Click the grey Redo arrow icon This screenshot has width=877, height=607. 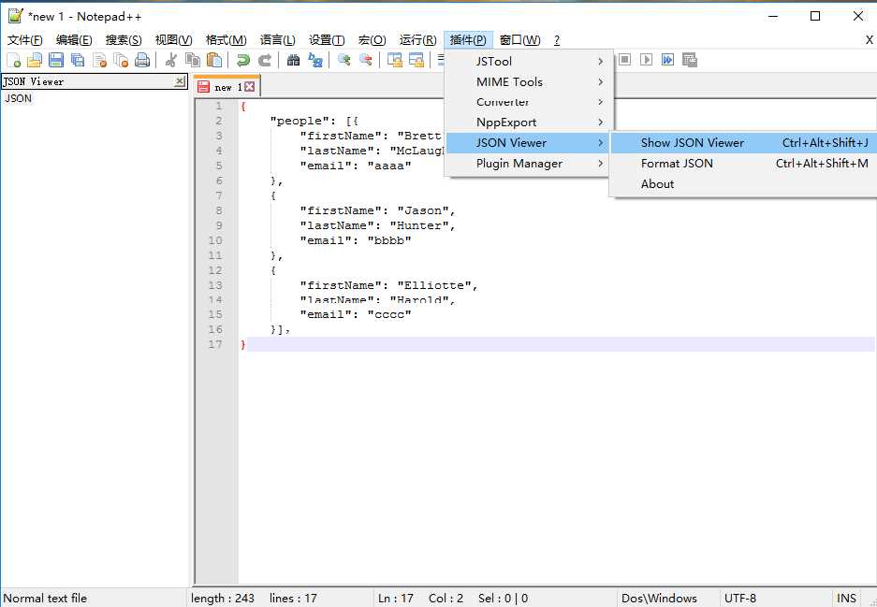pyautogui.click(x=265, y=60)
